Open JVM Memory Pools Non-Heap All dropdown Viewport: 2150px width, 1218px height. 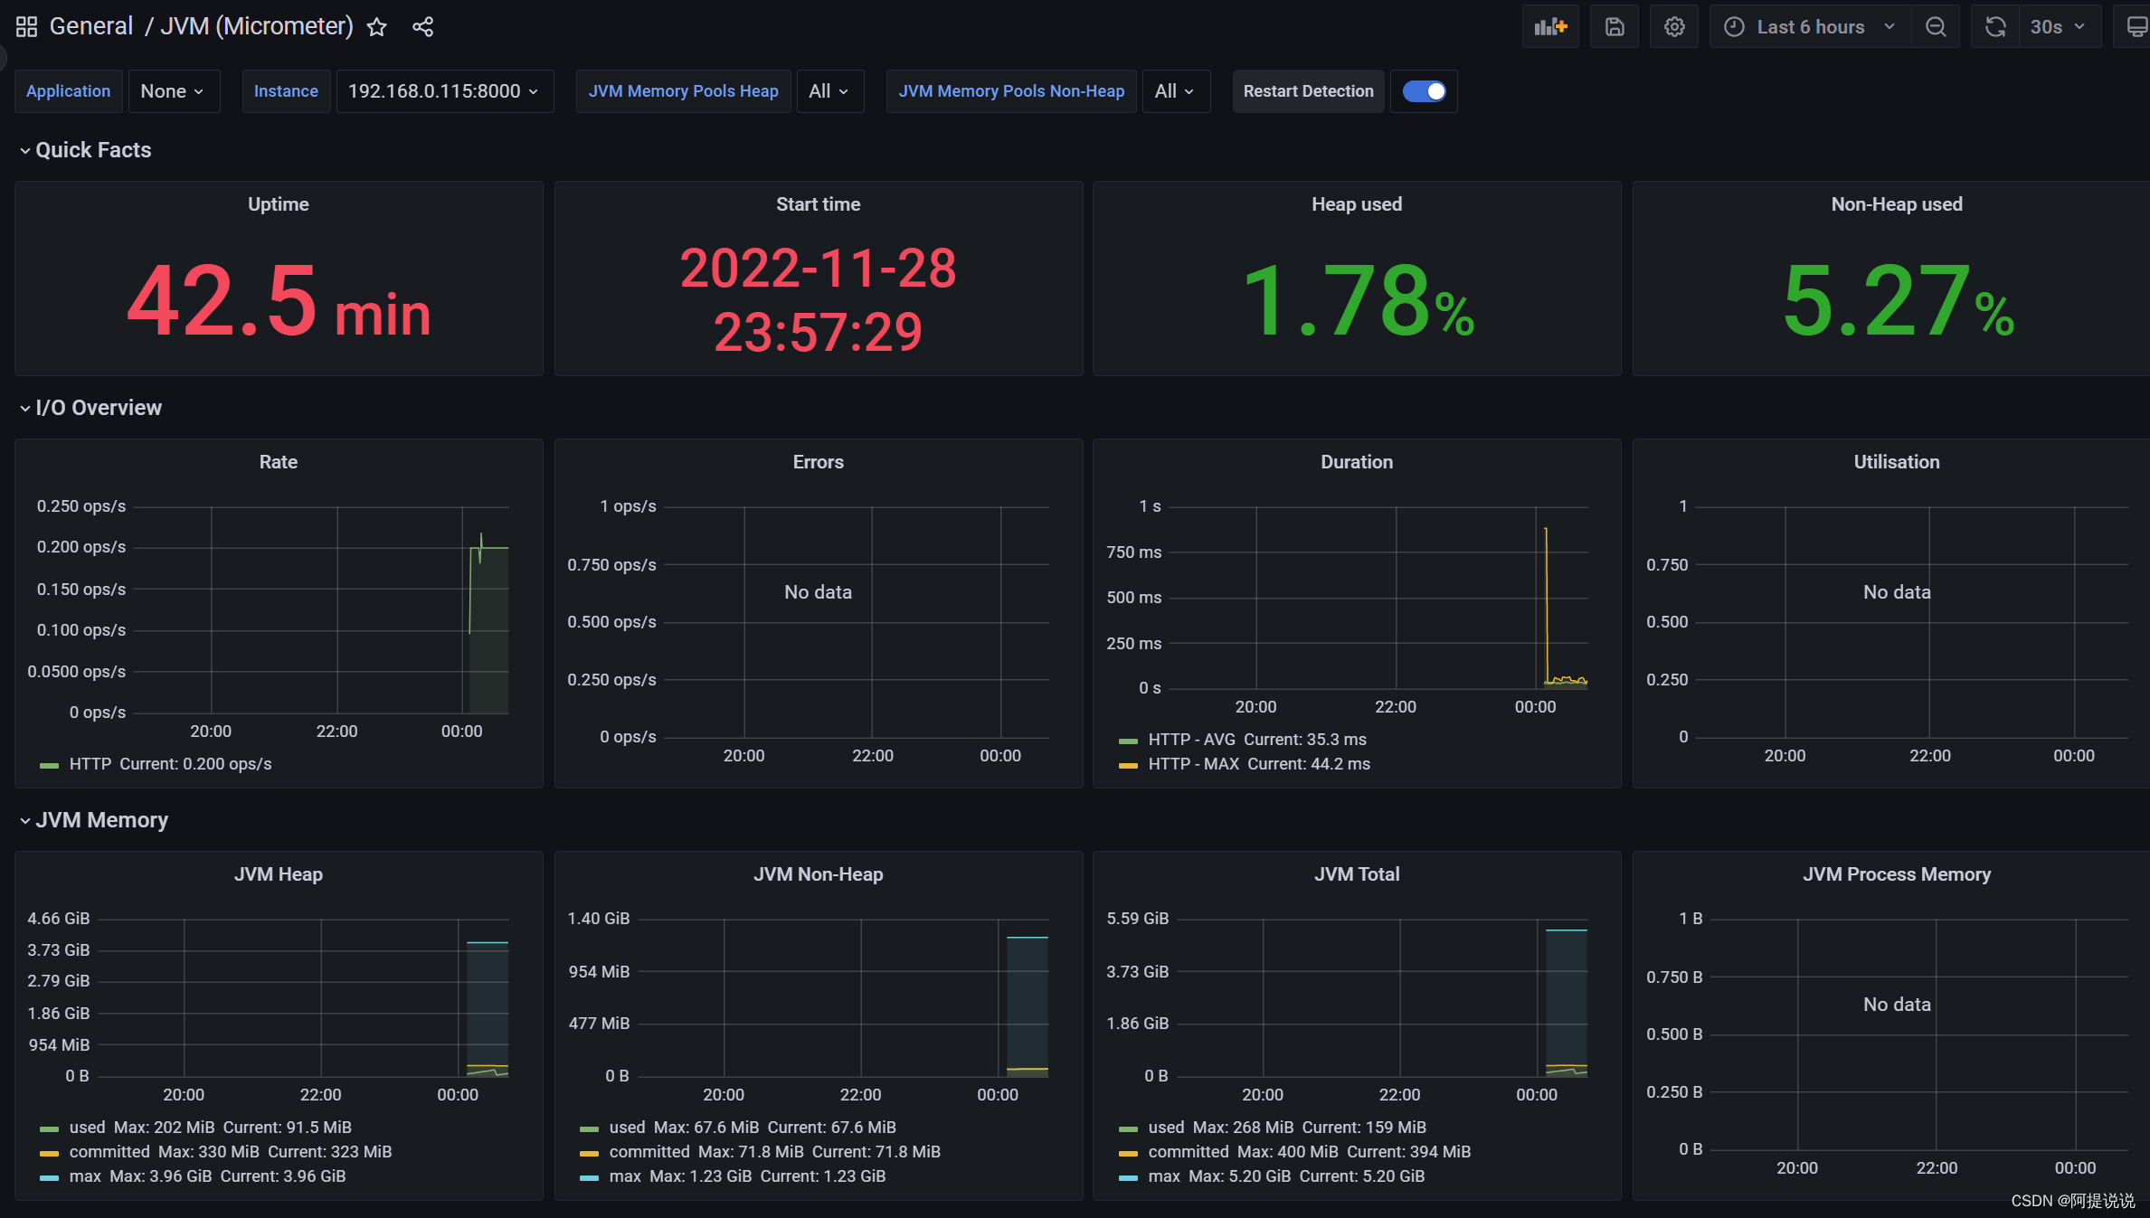click(x=1175, y=91)
